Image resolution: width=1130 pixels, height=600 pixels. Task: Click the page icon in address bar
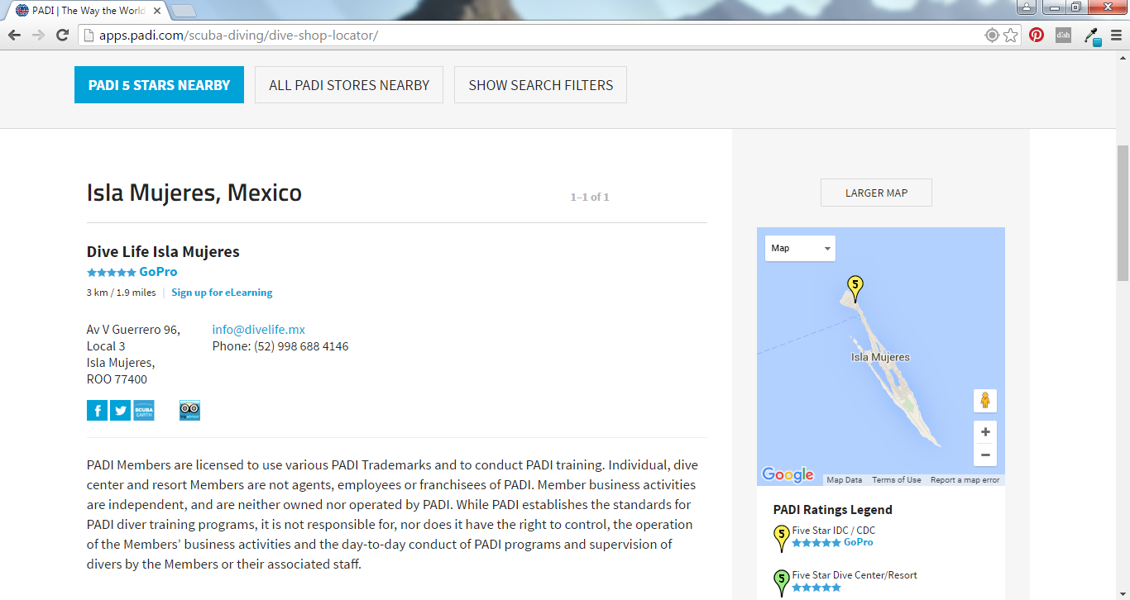point(89,36)
